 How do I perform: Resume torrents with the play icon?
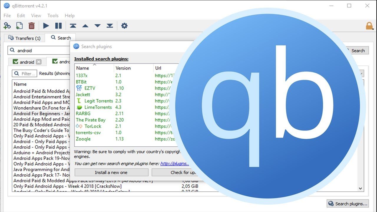(46, 26)
